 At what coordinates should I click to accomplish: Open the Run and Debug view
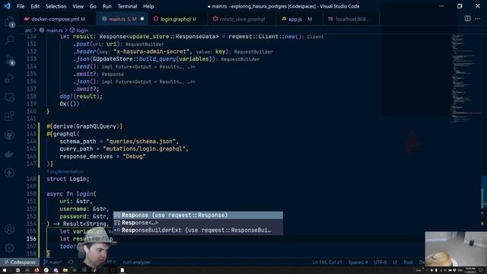(x=10, y=78)
